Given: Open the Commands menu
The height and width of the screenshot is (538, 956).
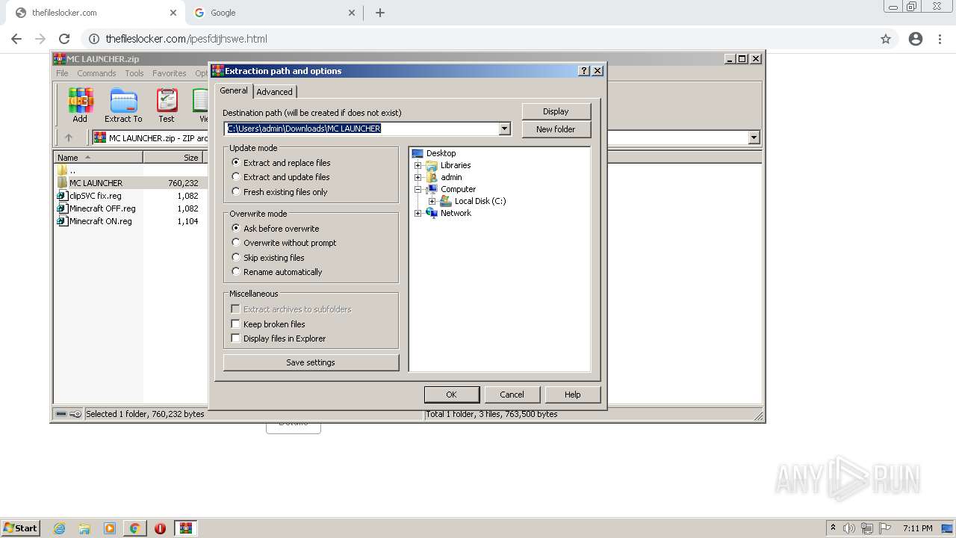Looking at the screenshot, I should click(x=96, y=73).
